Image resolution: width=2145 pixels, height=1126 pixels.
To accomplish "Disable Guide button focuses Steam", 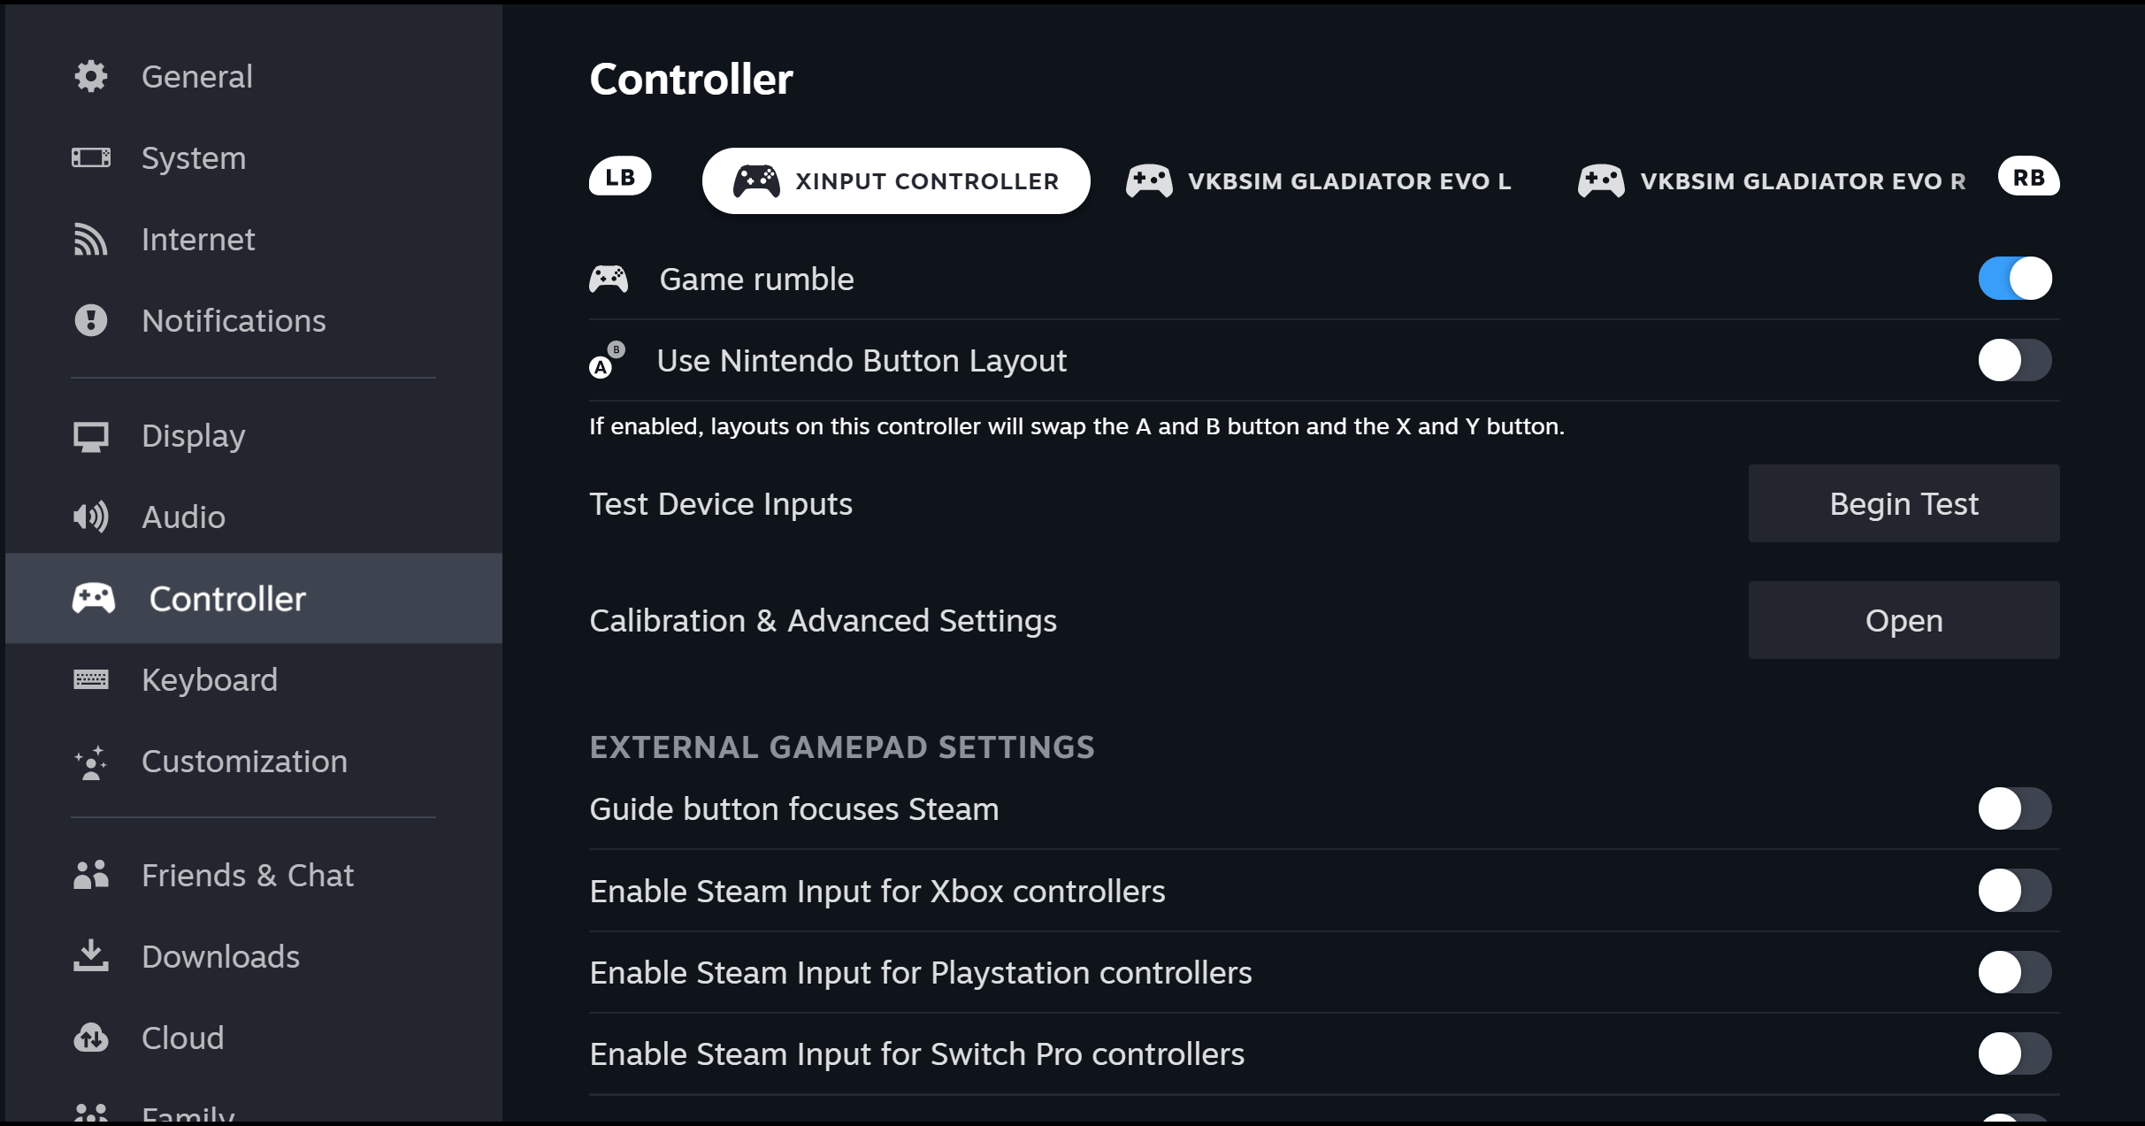I will [x=2013, y=808].
